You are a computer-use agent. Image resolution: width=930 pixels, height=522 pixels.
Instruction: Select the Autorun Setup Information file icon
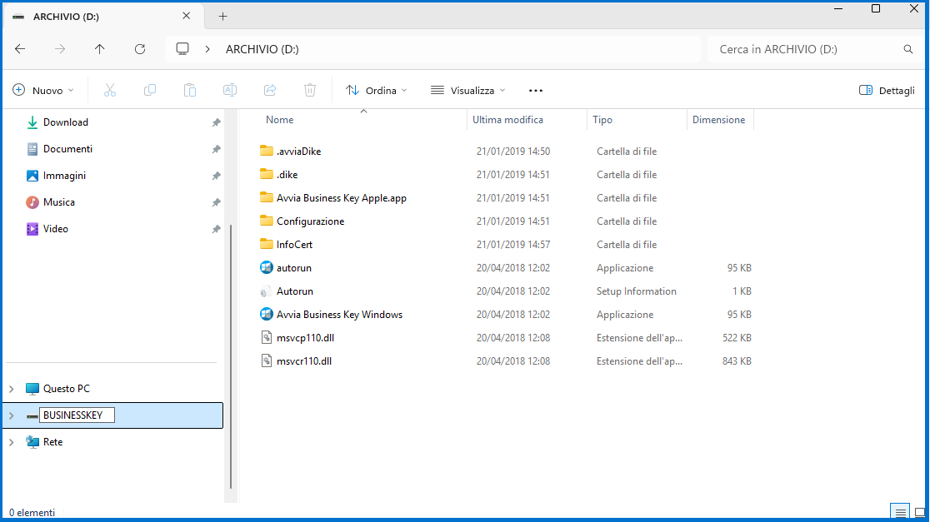[265, 291]
